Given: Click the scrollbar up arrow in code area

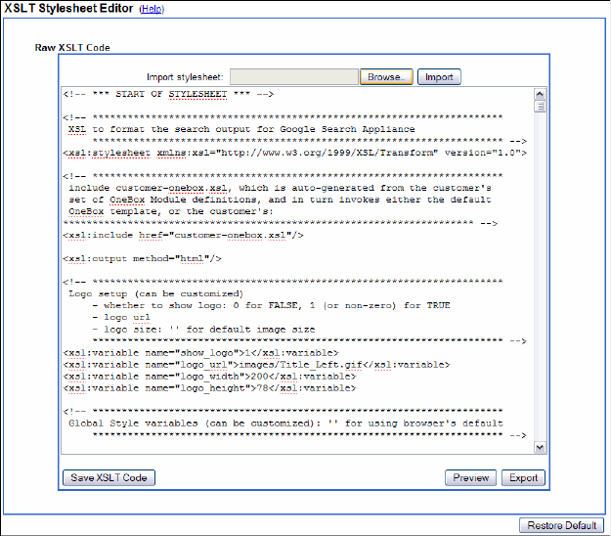Looking at the screenshot, I should point(540,94).
